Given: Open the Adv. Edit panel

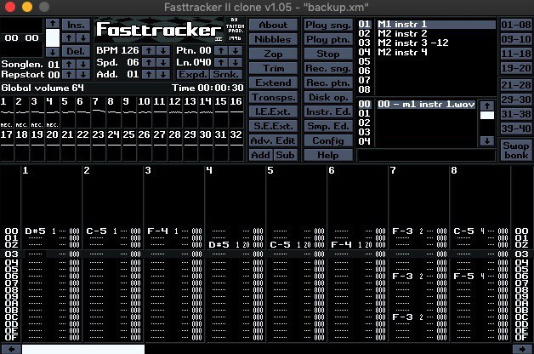Looking at the screenshot, I should point(273,140).
